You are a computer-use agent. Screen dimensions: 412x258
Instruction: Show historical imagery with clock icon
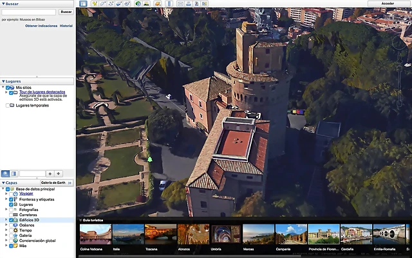(x=138, y=4)
